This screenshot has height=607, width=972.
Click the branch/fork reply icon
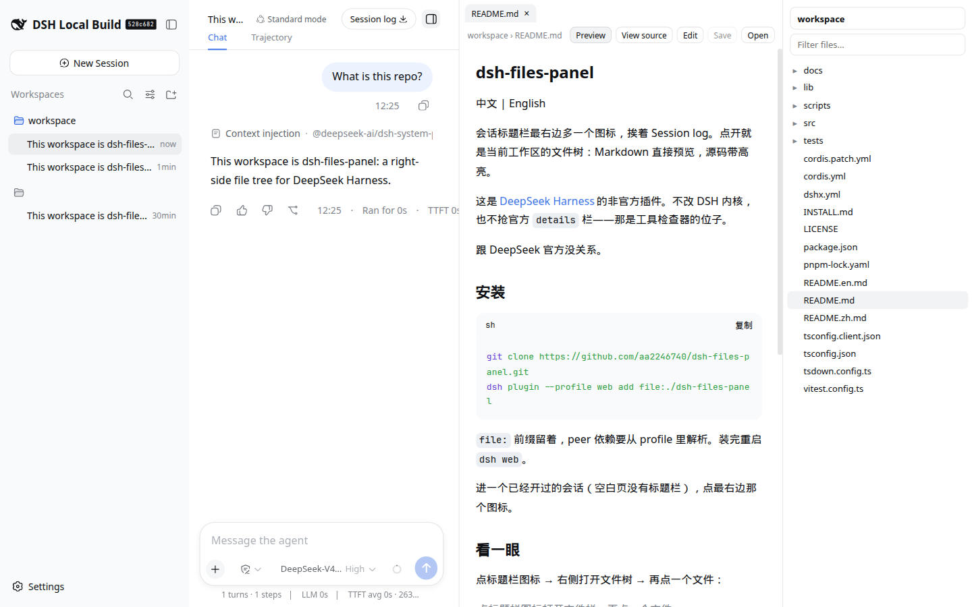coord(293,210)
